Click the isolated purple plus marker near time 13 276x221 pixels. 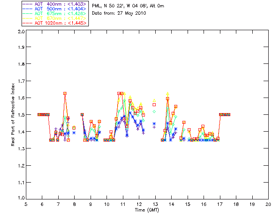[154, 127]
